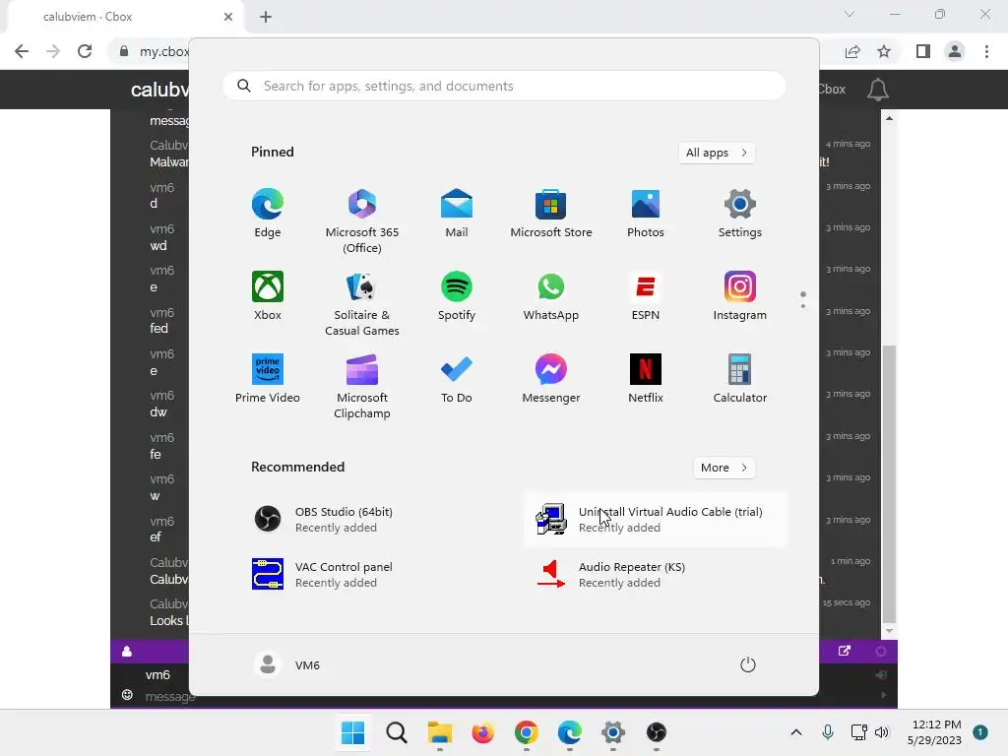Click the Cbox users icon

127,652
